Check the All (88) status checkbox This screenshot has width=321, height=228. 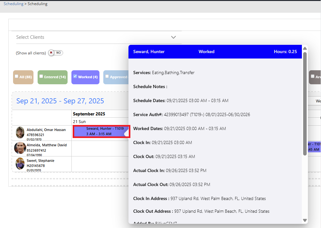click(16, 76)
